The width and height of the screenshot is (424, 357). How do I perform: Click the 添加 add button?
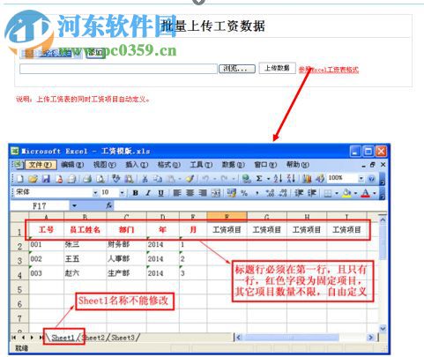pos(95,53)
